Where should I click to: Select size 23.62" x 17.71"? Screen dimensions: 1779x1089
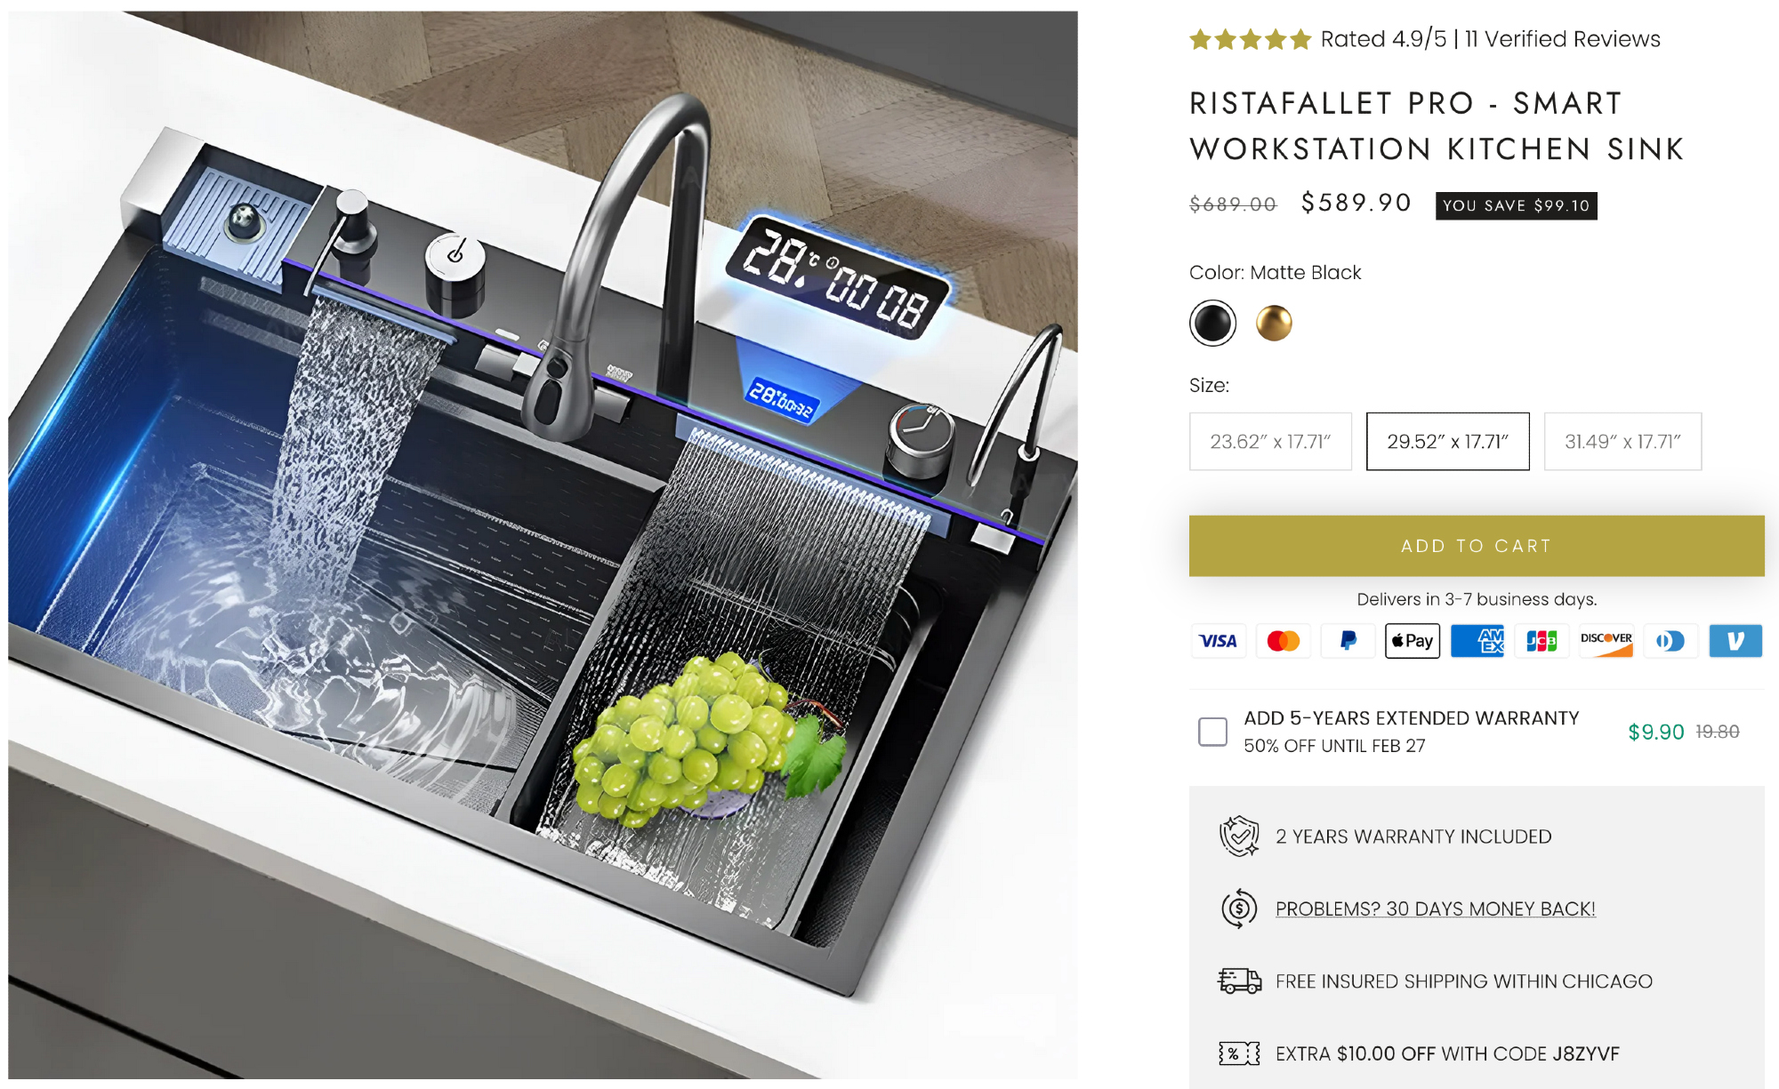tap(1270, 441)
